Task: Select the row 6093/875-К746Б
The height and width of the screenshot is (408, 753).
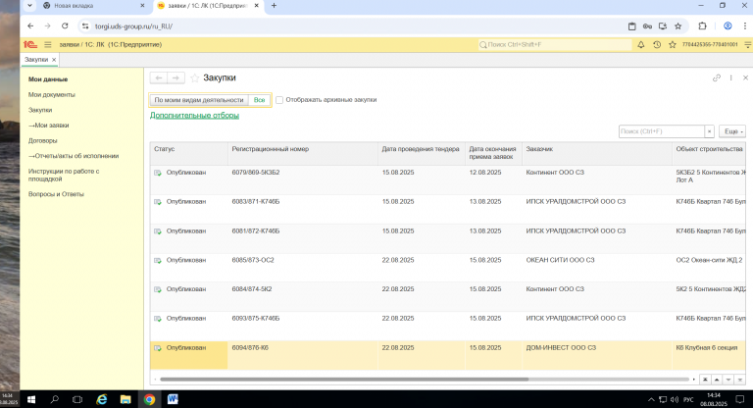Action: pos(447,327)
